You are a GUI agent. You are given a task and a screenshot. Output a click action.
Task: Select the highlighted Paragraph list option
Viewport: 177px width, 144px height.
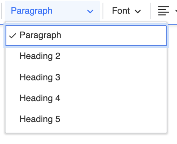[86, 36]
